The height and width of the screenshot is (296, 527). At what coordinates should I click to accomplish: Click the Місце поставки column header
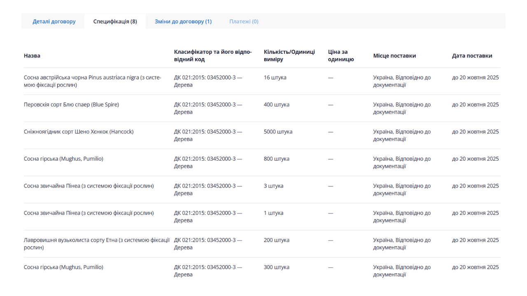394,56
